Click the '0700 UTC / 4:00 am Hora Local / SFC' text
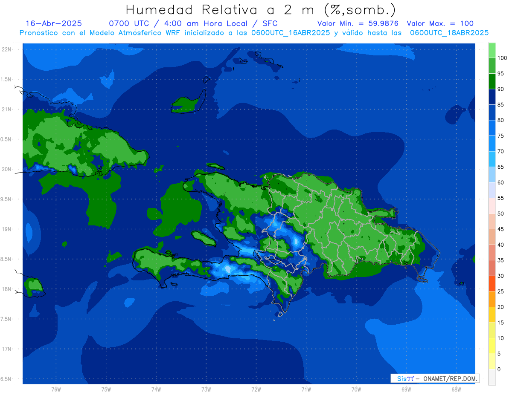Screen dimensions: 512x395 coord(193,24)
